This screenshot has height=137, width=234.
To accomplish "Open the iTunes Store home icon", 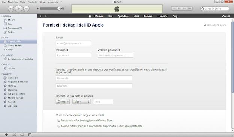I will [x=90, y=16].
